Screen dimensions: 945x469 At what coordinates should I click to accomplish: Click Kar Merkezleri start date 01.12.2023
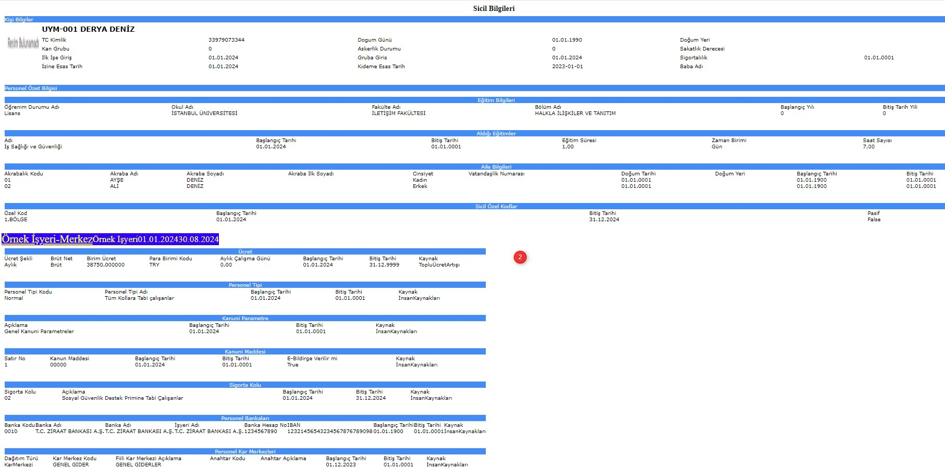341,465
